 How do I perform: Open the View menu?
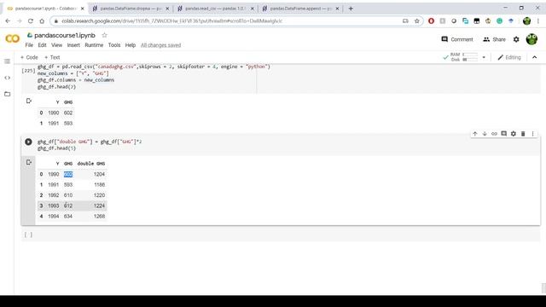(57, 45)
